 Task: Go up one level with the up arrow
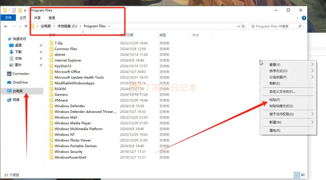(26, 26)
